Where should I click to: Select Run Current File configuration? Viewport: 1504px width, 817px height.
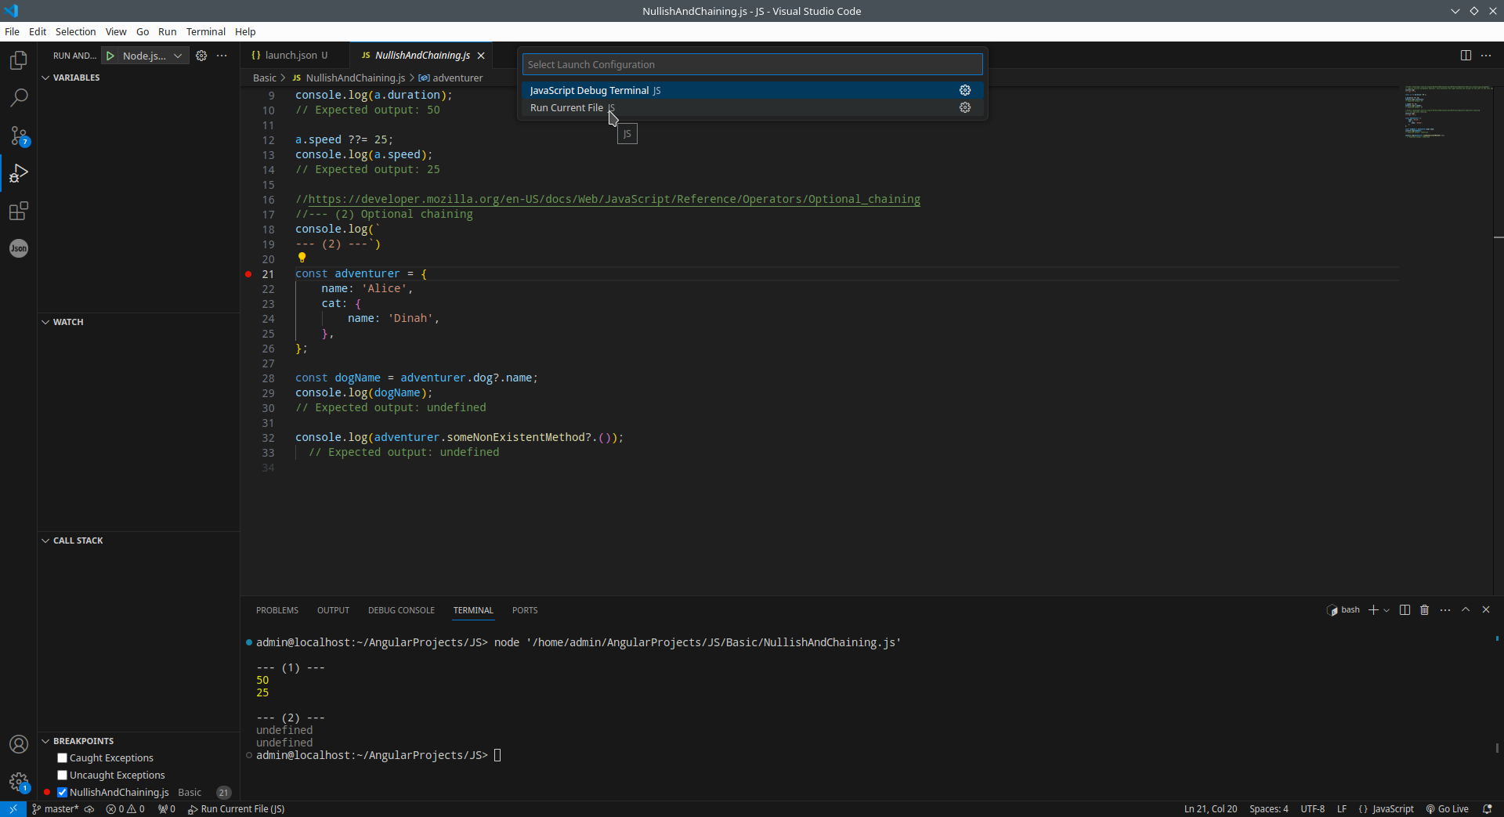[566, 108]
